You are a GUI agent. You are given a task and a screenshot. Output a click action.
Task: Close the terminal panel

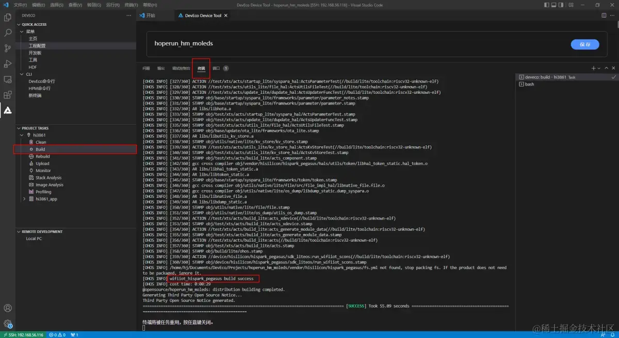click(x=613, y=68)
